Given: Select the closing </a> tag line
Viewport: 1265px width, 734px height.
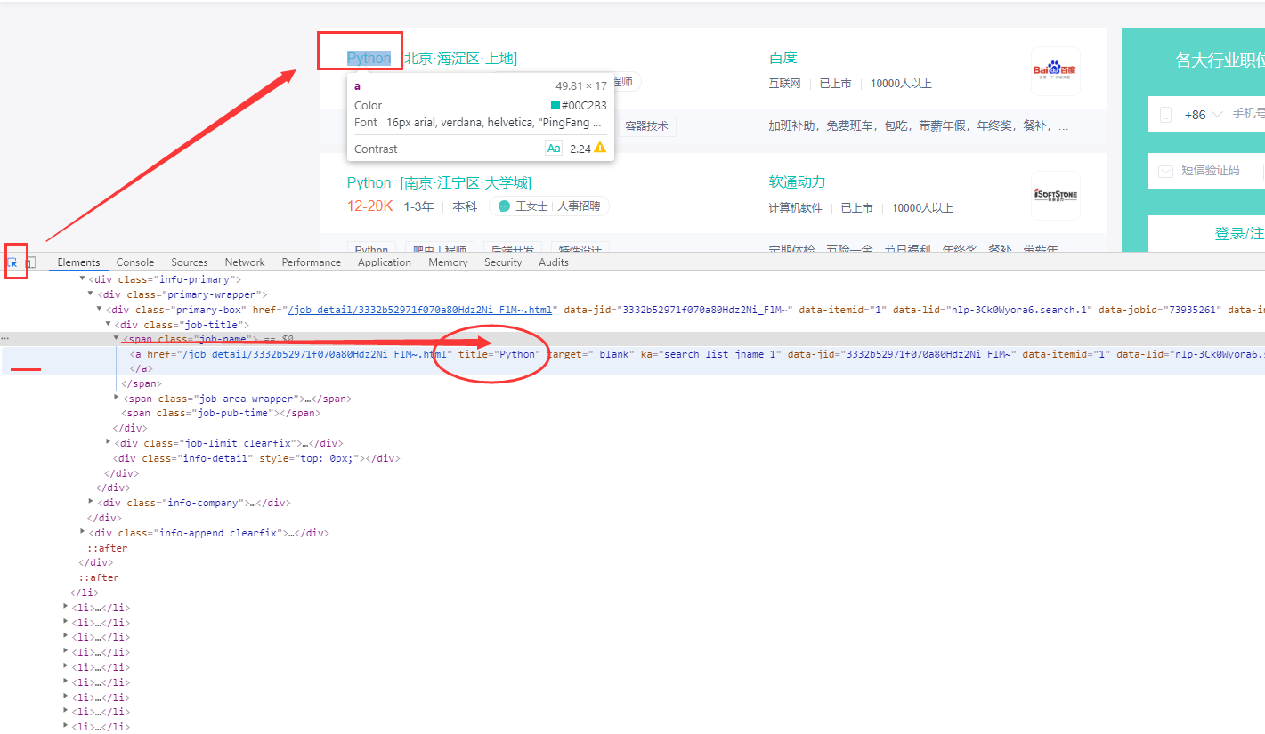Looking at the screenshot, I should (141, 368).
